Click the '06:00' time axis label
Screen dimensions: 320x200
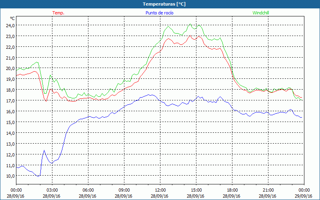pos(88,190)
